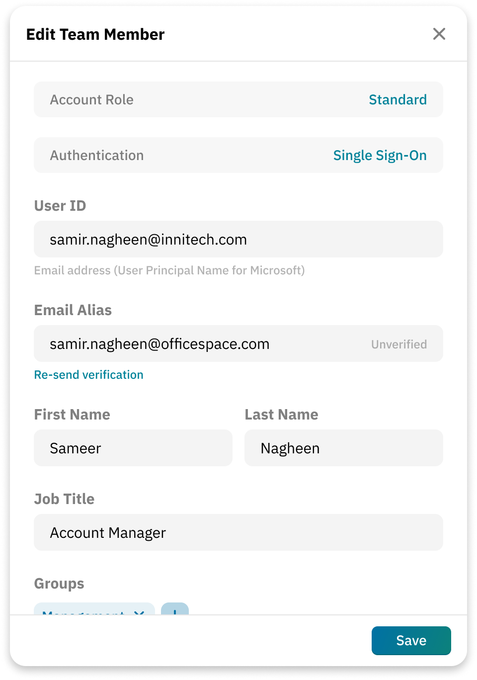Focus the First Name field showing Sameer

tap(133, 448)
